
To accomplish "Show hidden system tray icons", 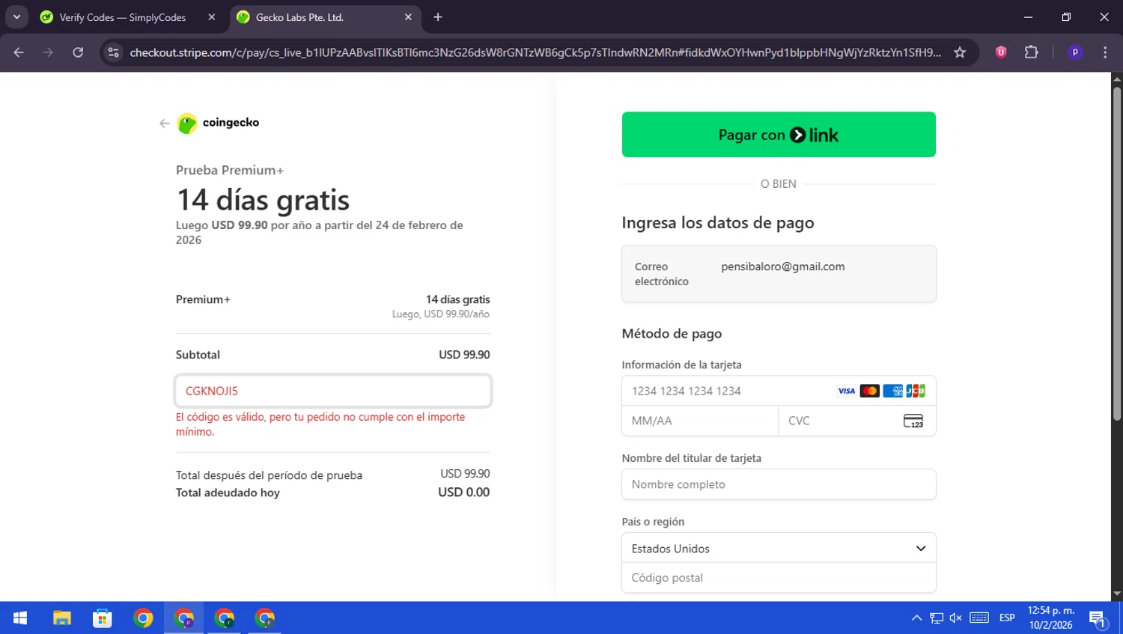I will [x=916, y=618].
